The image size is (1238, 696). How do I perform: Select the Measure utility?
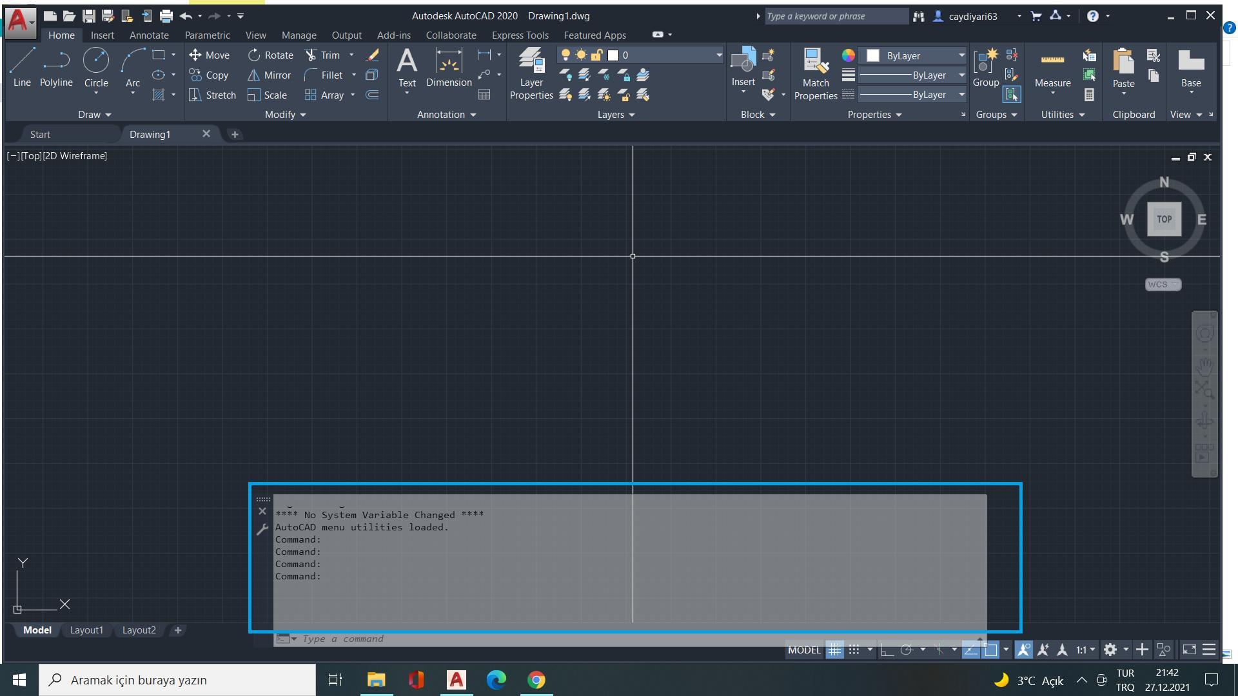(1052, 67)
